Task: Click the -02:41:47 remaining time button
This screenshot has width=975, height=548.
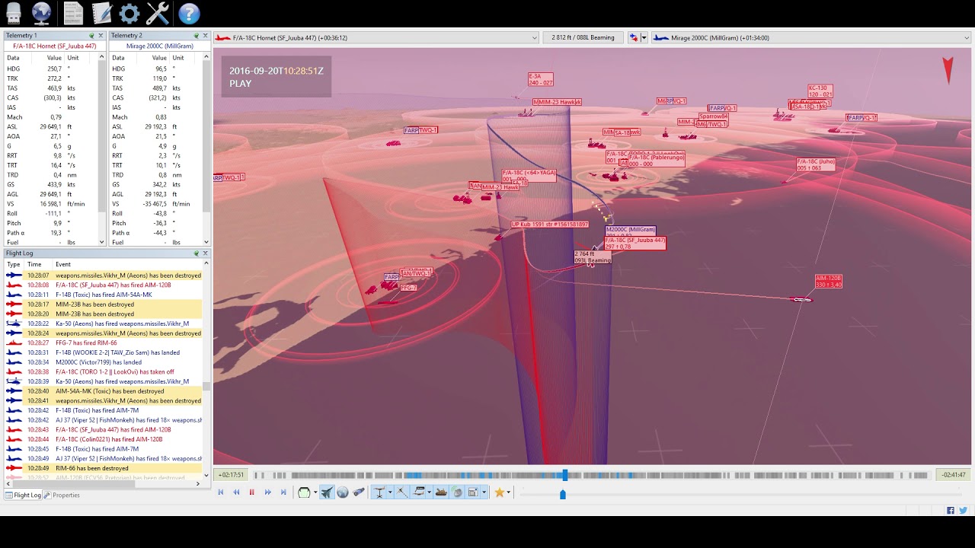Action: tap(953, 475)
